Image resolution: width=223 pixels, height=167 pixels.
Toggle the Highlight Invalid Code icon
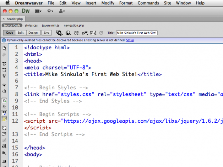tap(4, 106)
